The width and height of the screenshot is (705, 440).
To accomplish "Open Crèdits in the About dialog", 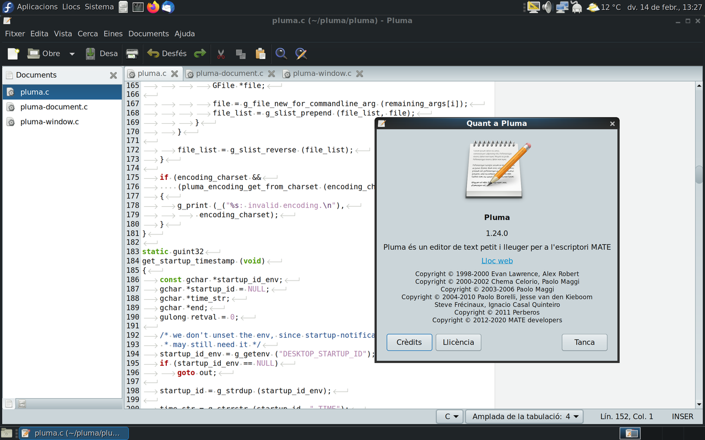I will click(x=409, y=342).
